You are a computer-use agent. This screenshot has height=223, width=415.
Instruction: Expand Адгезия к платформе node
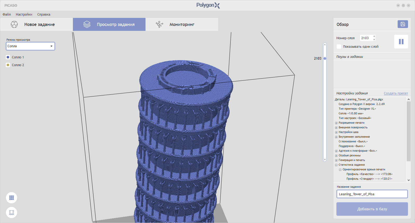tap(336, 151)
